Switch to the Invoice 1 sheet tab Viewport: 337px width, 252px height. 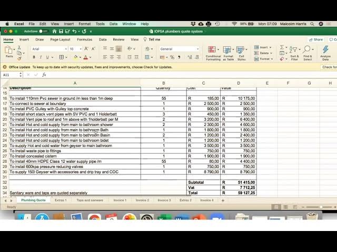(120, 200)
